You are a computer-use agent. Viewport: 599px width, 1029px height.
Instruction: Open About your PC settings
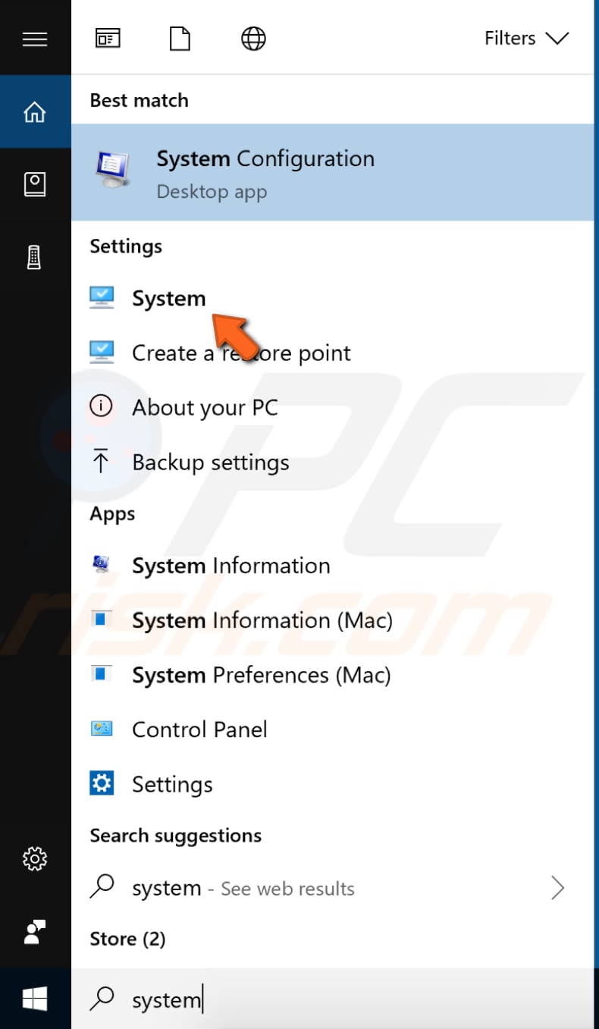[x=204, y=407]
